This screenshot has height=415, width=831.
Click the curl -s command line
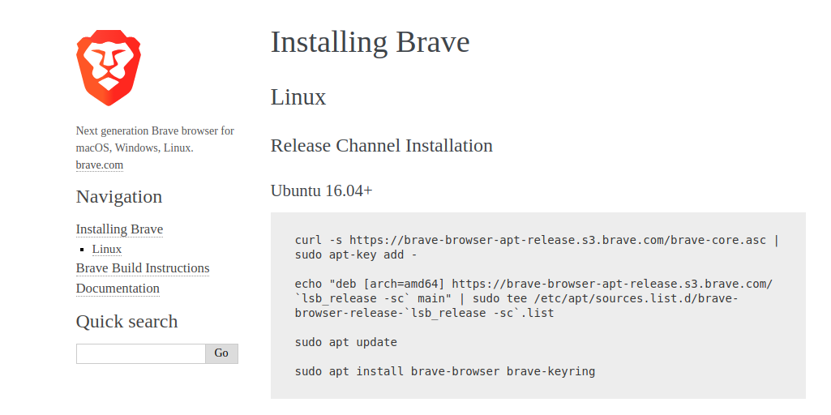click(537, 240)
